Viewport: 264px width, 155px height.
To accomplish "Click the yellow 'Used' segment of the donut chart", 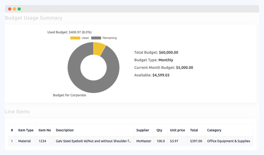I will (98, 49).
